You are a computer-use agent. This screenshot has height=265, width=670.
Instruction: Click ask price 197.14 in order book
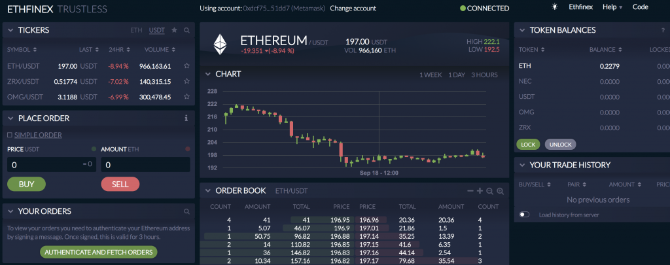tap(369, 235)
